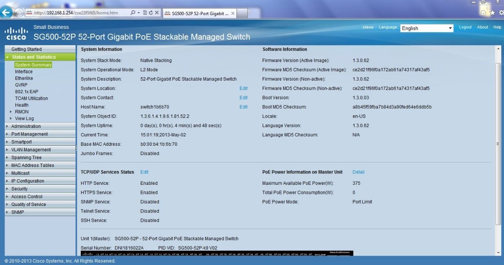Click the Boot Version 1.3.0.03 value
Viewport: 504px width, 265px height.
[x=361, y=98]
